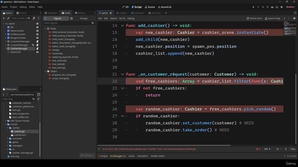Open the Scene menu
The width and height of the screenshot is (298, 167).
(x=4, y=7)
